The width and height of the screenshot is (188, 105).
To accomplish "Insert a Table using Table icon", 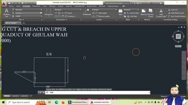I will click(120, 12).
